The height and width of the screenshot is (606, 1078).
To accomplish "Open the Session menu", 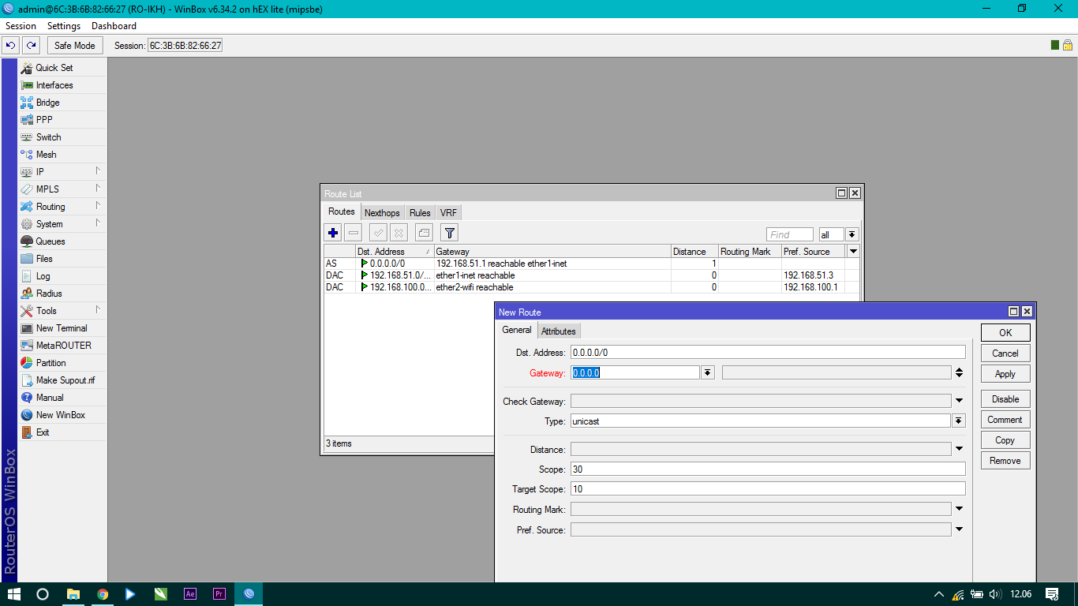I will pyautogui.click(x=21, y=26).
